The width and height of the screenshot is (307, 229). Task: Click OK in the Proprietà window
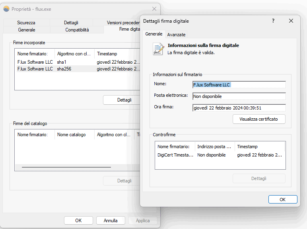click(78, 221)
